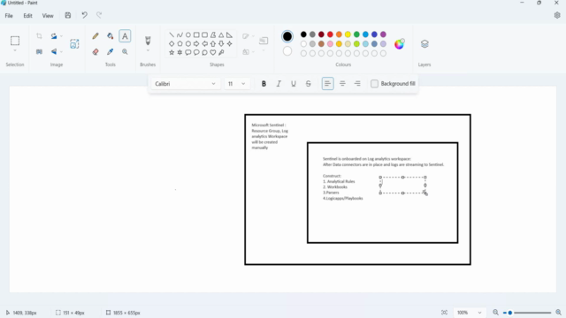Open the Layers panel
The image size is (566, 318).
424,44
